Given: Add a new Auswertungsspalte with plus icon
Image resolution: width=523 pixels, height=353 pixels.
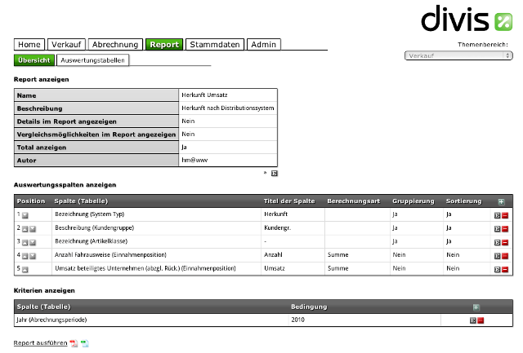Looking at the screenshot, I should [x=501, y=201].
